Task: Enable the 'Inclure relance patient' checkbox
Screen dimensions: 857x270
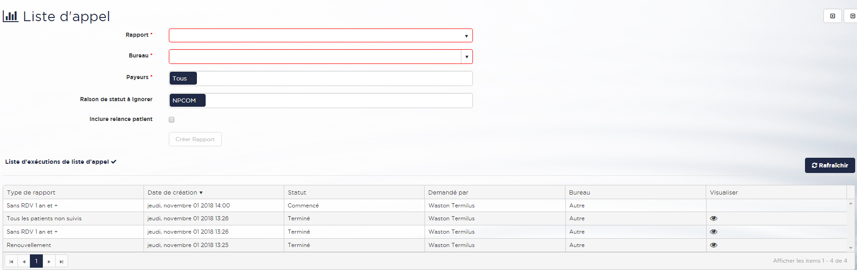Action: point(172,120)
